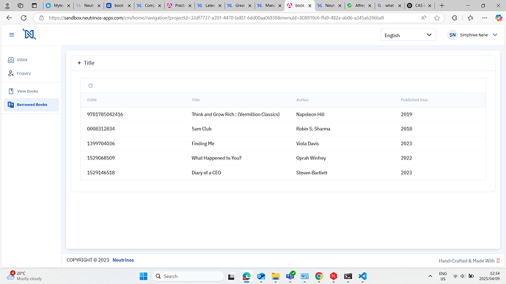Viewport: 506px width, 284px height.
Task: Click the SN user avatar
Action: 452,35
